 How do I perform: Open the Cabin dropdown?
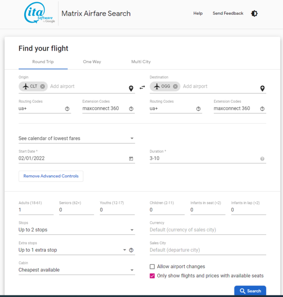tap(77, 270)
